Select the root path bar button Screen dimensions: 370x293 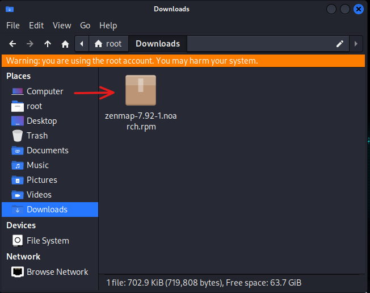[x=108, y=44]
